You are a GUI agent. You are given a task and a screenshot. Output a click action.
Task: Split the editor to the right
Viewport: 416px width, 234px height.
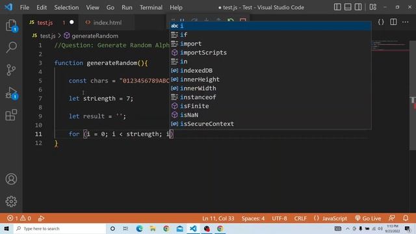coord(393,22)
